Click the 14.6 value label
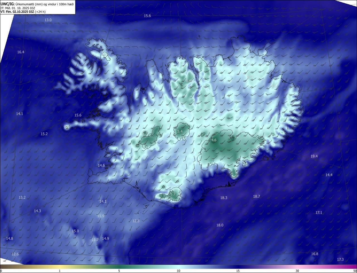This screenshot has width=357, height=273. click(101, 166)
